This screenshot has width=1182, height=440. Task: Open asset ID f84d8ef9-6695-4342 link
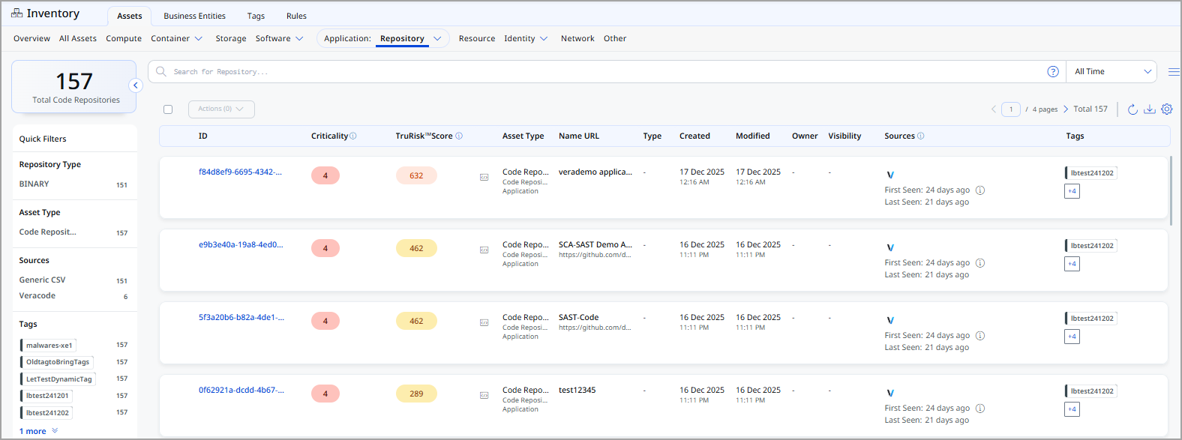point(240,172)
